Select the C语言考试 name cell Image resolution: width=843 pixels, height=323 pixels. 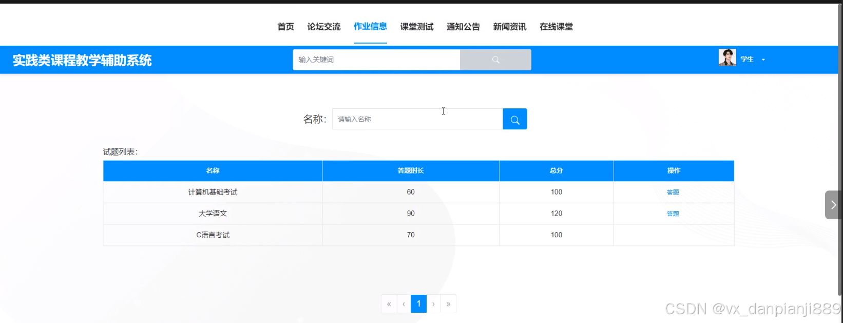coord(213,235)
